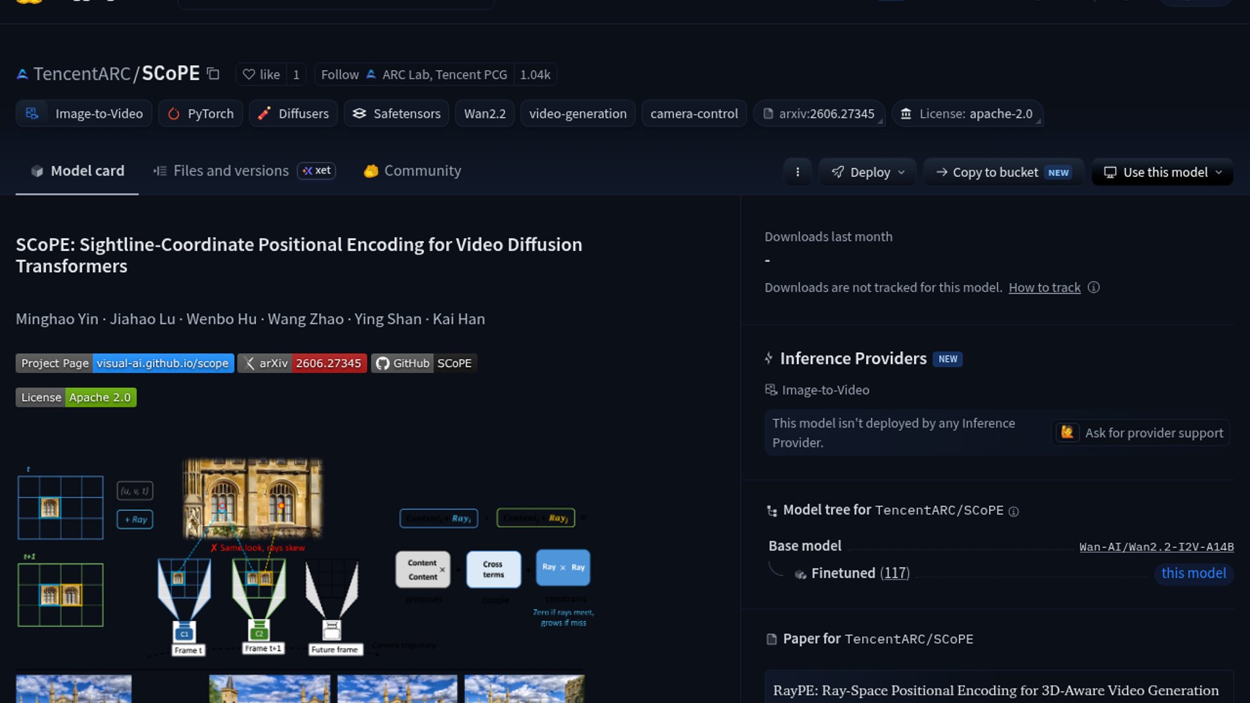Image resolution: width=1250 pixels, height=703 pixels.
Task: Open the arXiv 2606.27345 badge
Action: [x=302, y=363]
